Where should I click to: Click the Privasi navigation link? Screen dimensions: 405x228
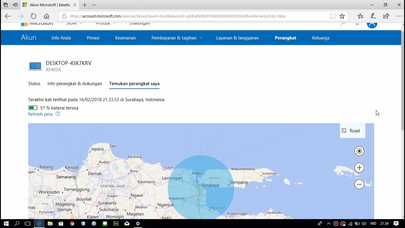point(93,38)
